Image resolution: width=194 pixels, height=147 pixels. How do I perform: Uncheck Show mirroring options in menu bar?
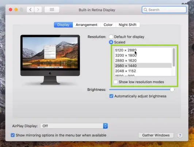click(13, 135)
